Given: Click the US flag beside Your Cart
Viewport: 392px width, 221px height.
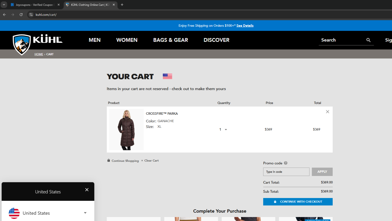Looking at the screenshot, I should [x=167, y=76].
